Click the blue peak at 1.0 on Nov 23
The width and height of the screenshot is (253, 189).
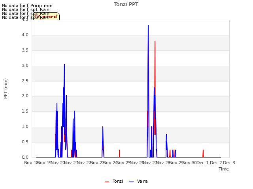click(x=103, y=127)
